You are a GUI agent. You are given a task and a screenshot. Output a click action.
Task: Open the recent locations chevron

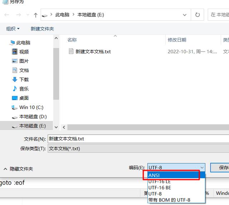pyautogui.click(x=28, y=15)
